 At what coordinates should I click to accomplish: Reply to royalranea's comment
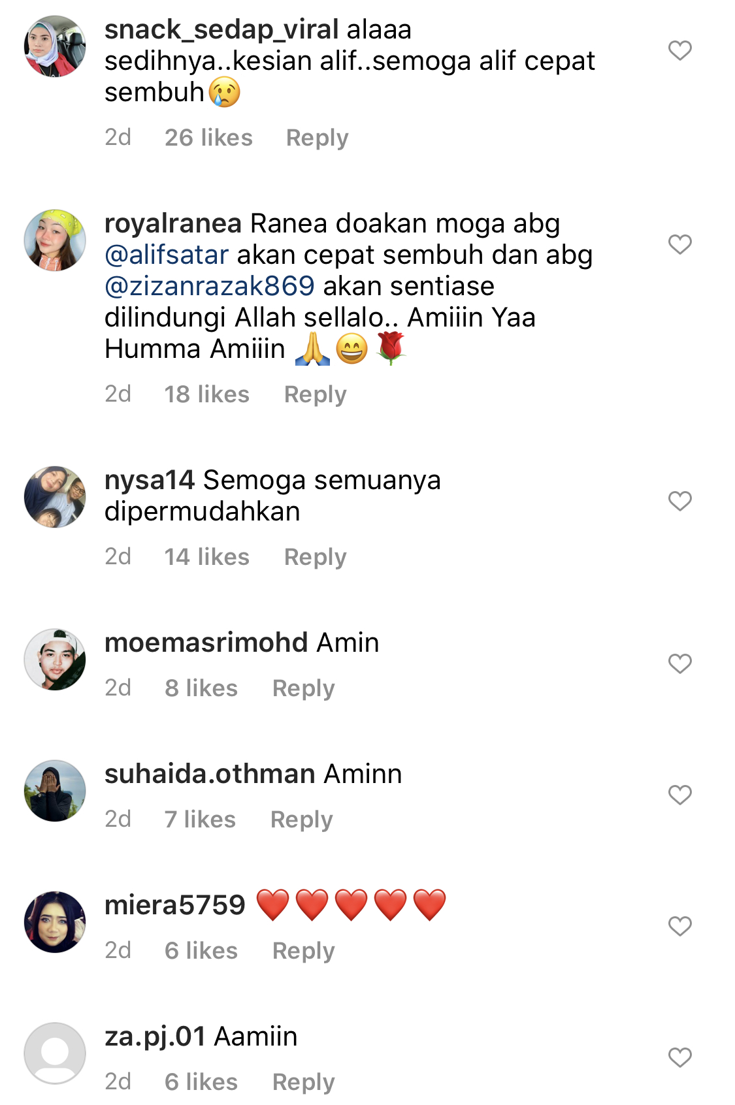coord(315,394)
